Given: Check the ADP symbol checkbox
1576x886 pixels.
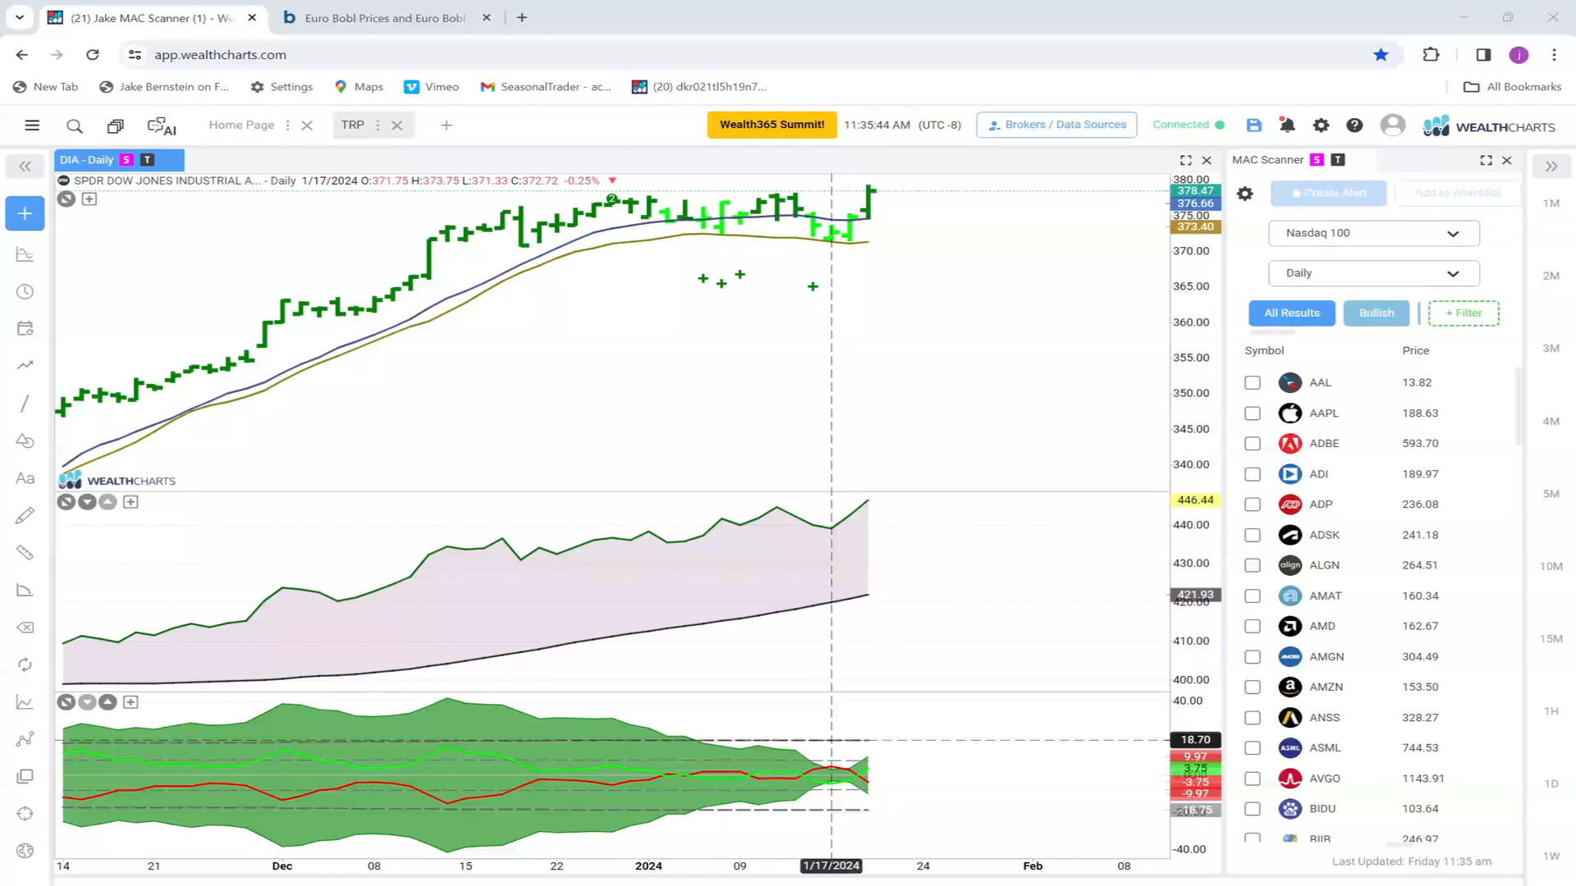Looking at the screenshot, I should tap(1253, 505).
